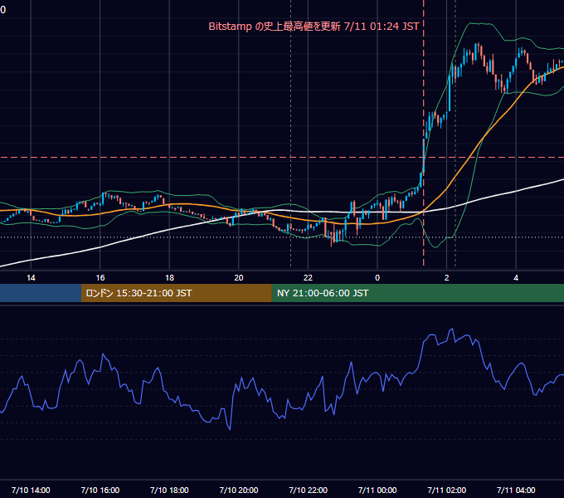Click the blue Tokyo session bar before ロンドン
Screen dimensions: 564x498
pos(41,293)
